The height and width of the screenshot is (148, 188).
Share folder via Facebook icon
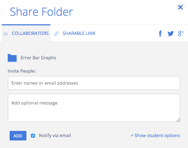point(160,34)
